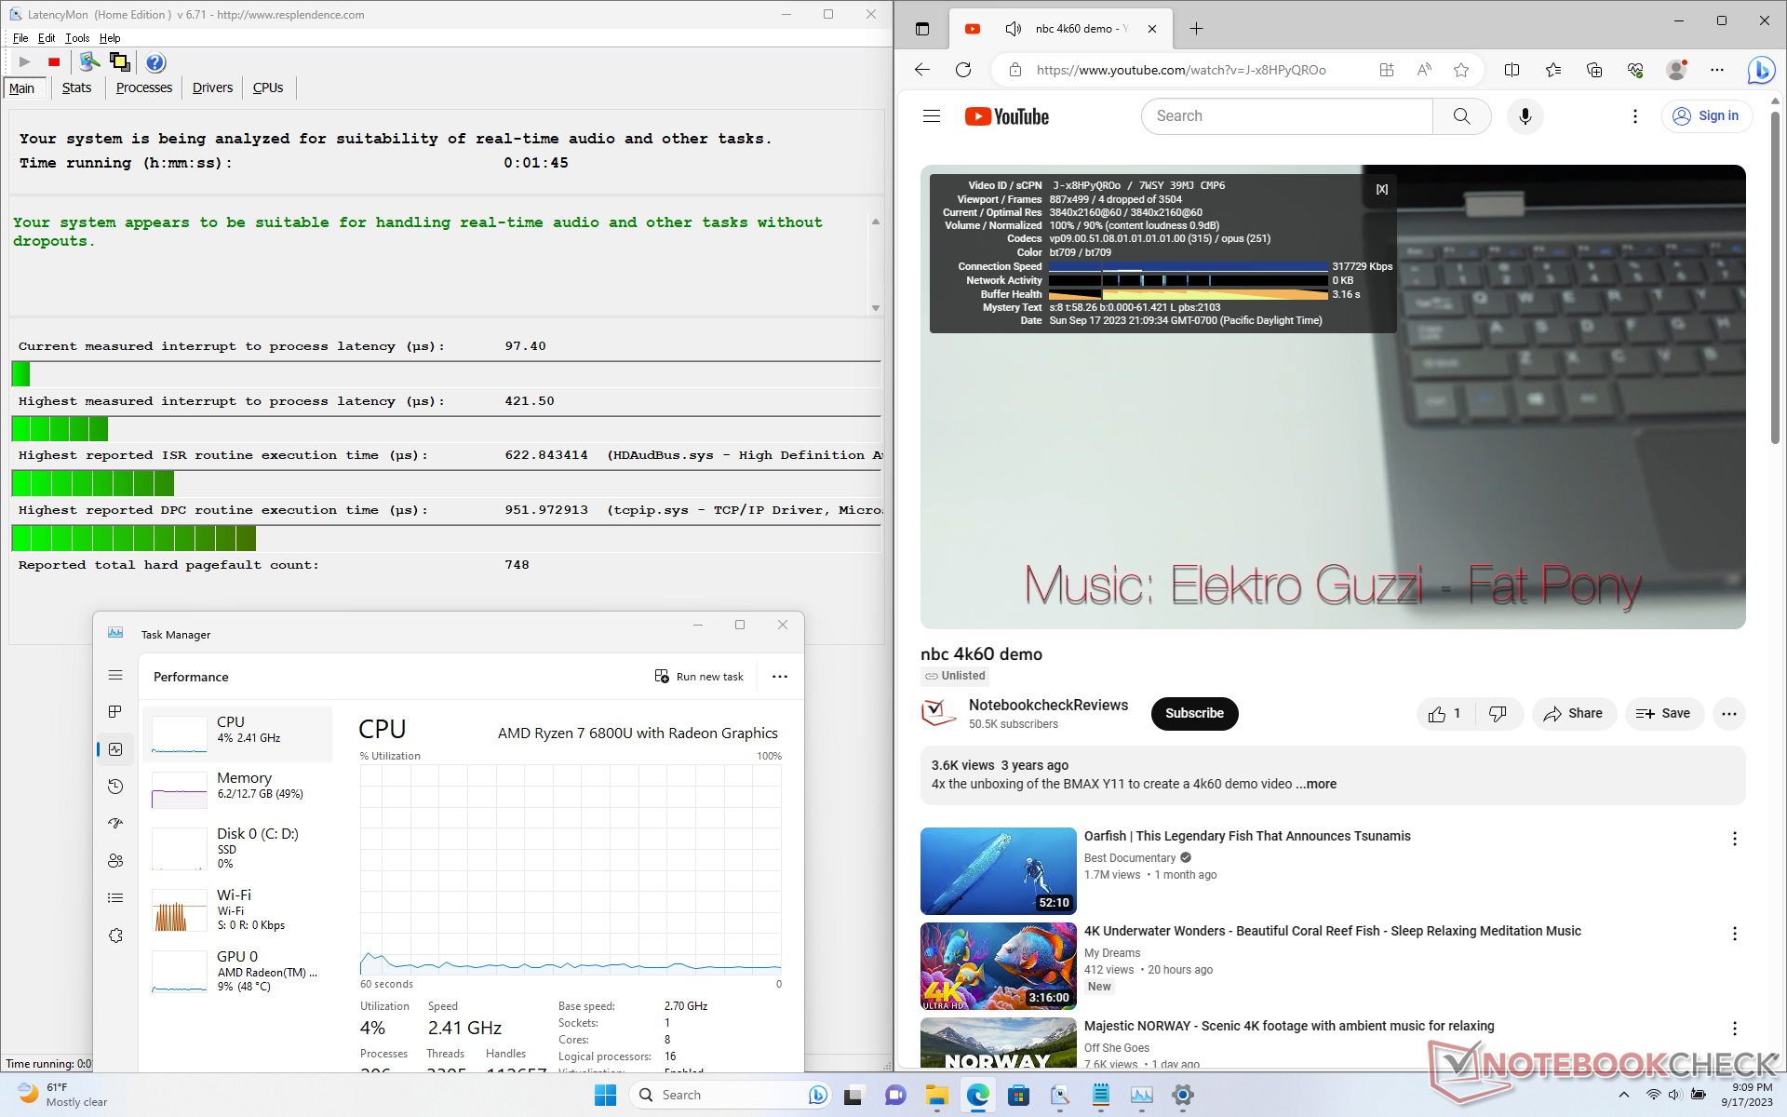This screenshot has width=1787, height=1117.
Task: Open Task Manager Startup apps sidebar icon
Action: (x=115, y=824)
